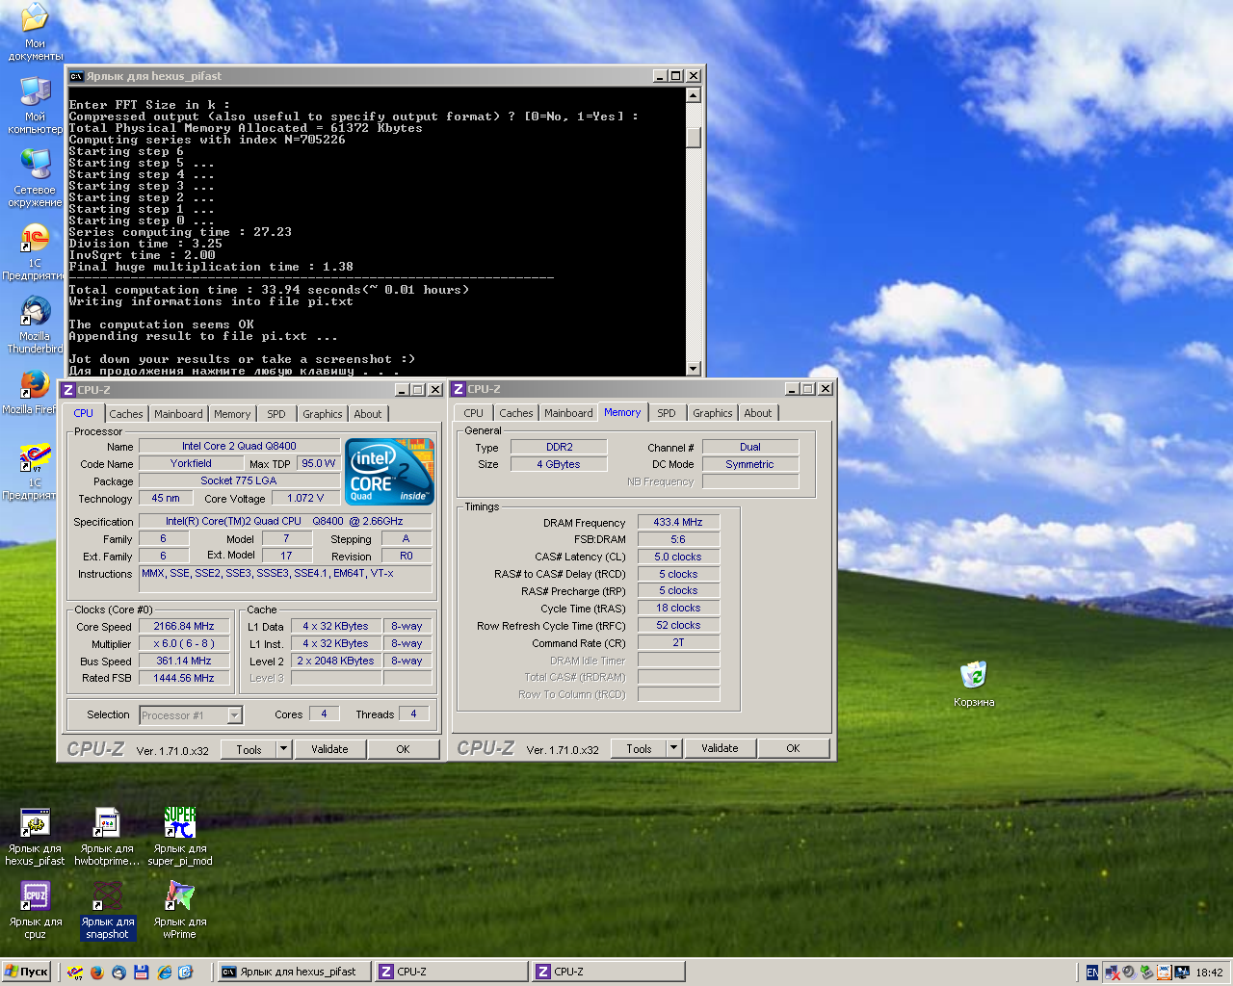
Task: Open the volume speaker tray icon
Action: coord(1128,973)
